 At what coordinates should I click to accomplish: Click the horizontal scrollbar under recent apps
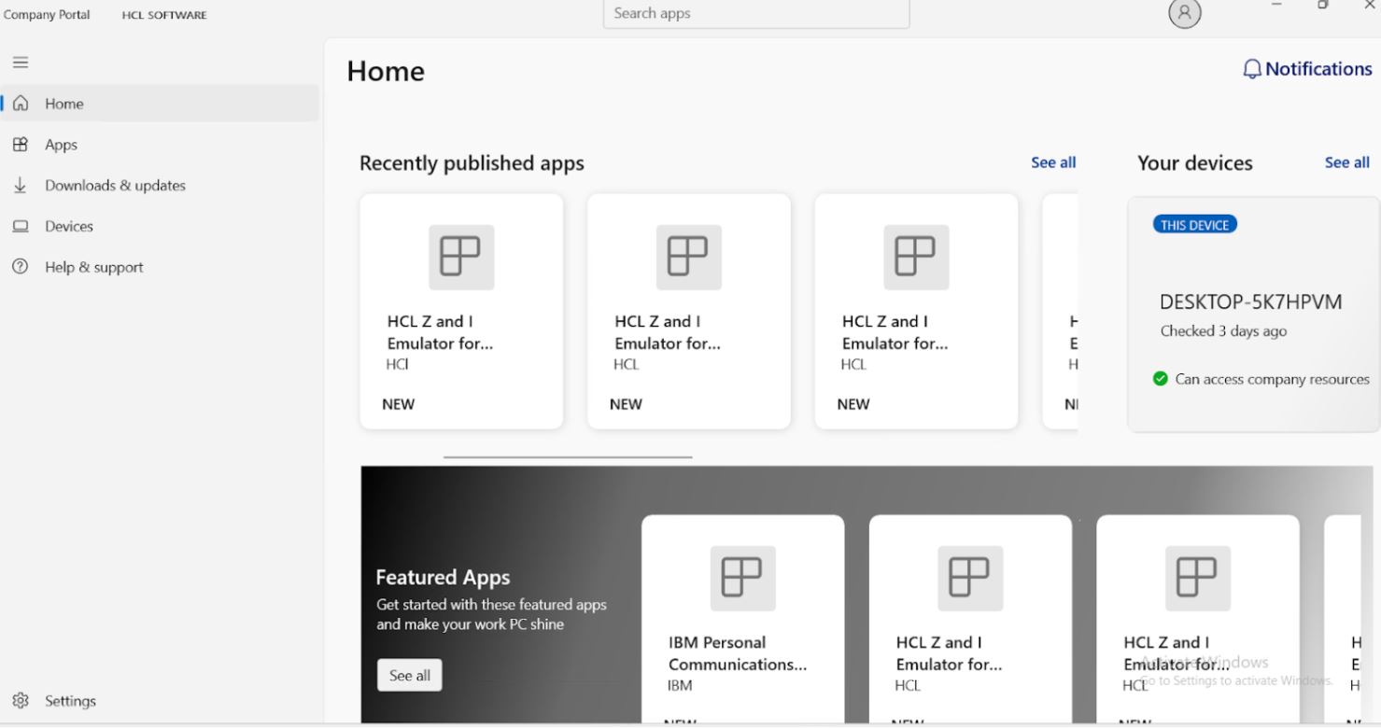pos(568,457)
